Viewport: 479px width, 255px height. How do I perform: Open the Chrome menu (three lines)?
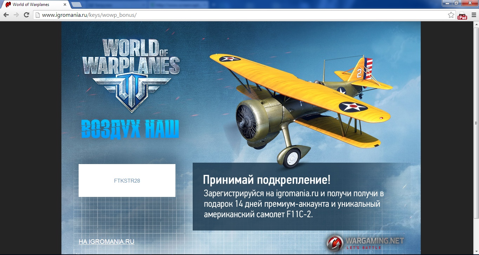[474, 15]
